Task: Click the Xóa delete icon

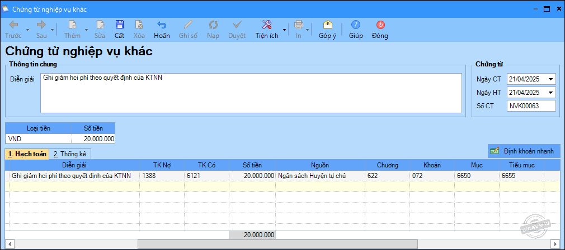Action: 139,25
